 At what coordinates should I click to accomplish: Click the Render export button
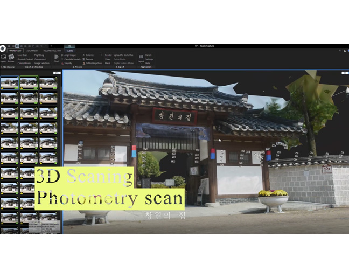(x=108, y=55)
